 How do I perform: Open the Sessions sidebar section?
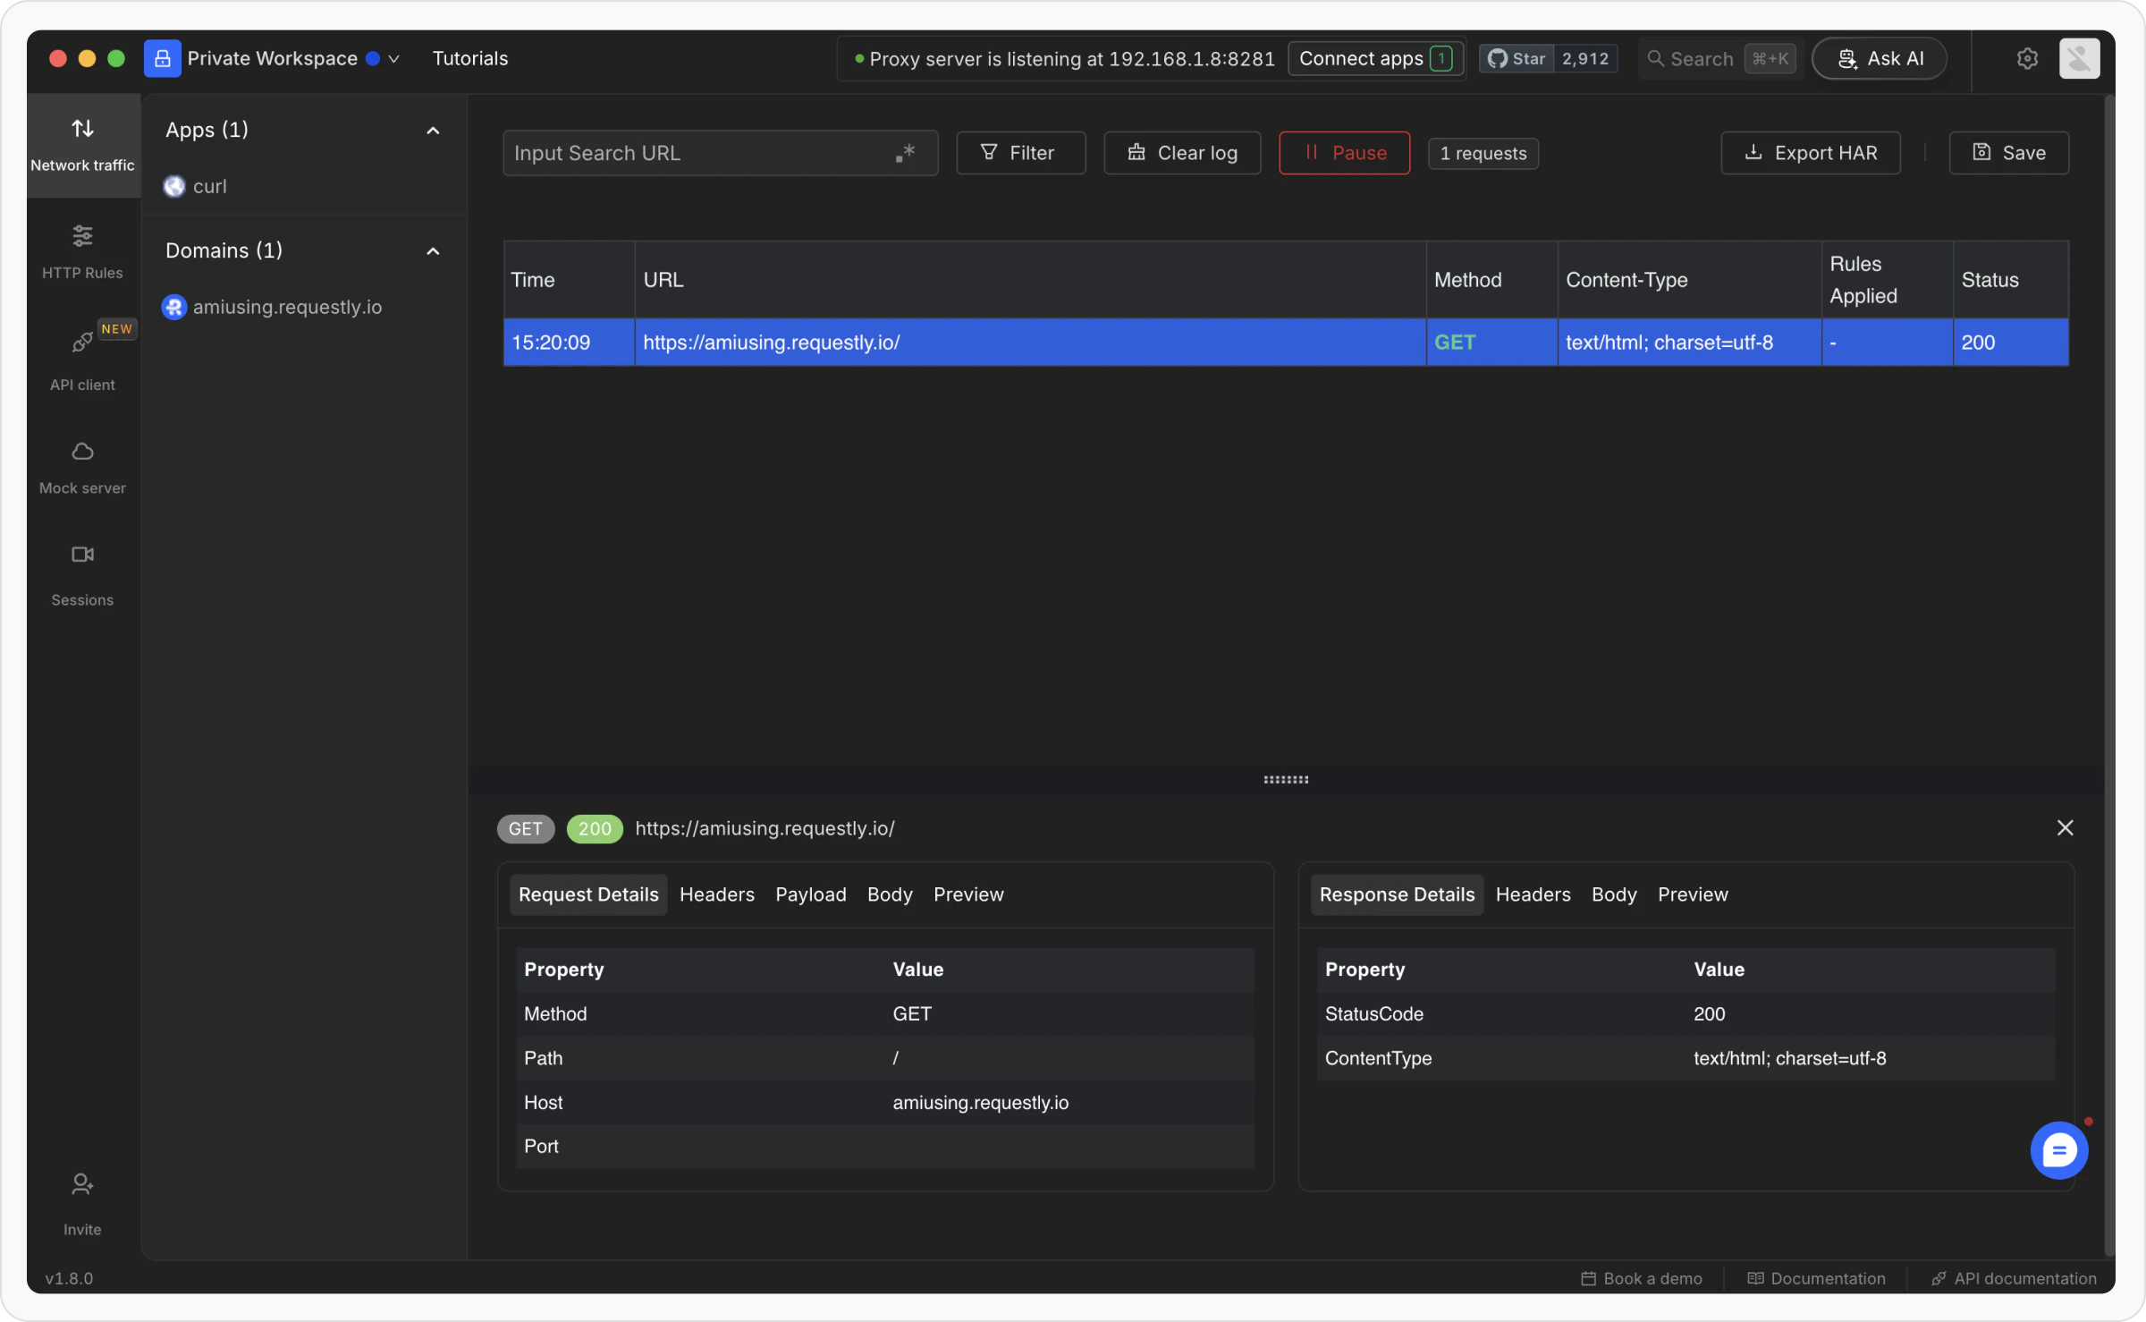point(82,574)
